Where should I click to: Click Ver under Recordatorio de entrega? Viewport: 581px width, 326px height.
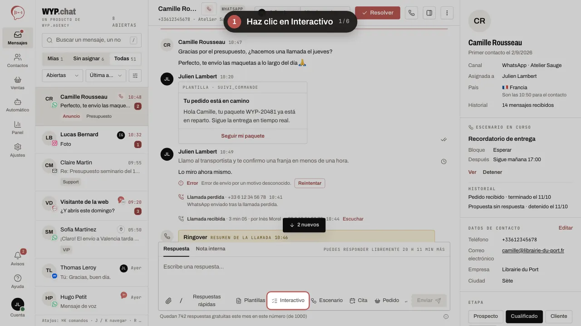(473, 172)
